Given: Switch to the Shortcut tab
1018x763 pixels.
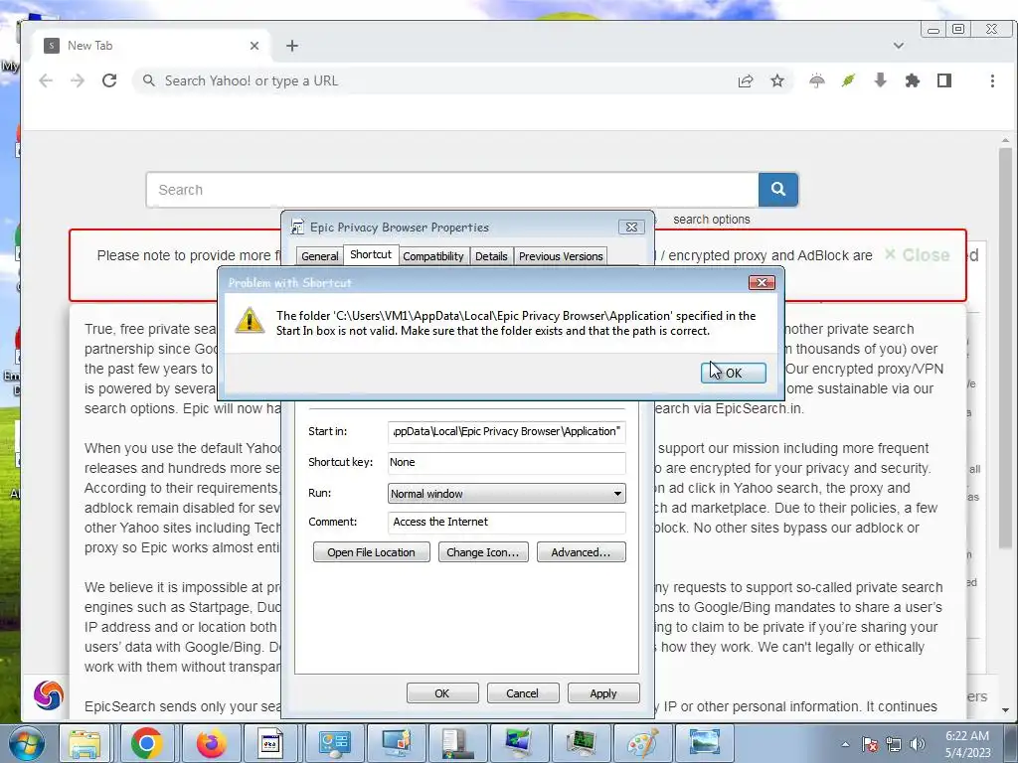Looking at the screenshot, I should (x=371, y=254).
